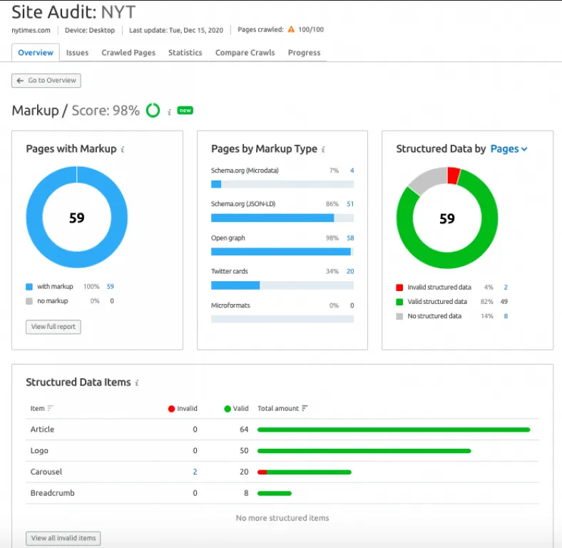Image resolution: width=562 pixels, height=548 pixels.
Task: Click the red Invalid column dot
Action: (x=171, y=408)
